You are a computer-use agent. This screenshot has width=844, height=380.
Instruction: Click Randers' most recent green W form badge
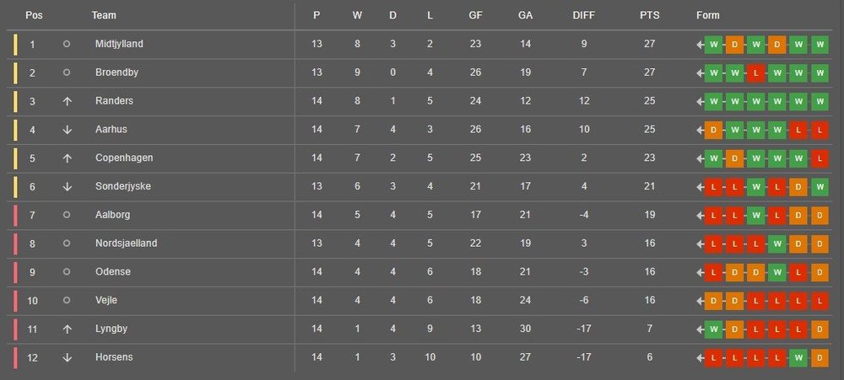pyautogui.click(x=820, y=101)
